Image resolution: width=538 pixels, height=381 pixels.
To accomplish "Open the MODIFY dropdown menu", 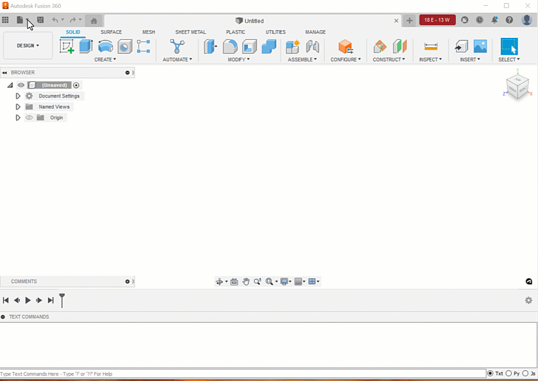I will point(239,60).
